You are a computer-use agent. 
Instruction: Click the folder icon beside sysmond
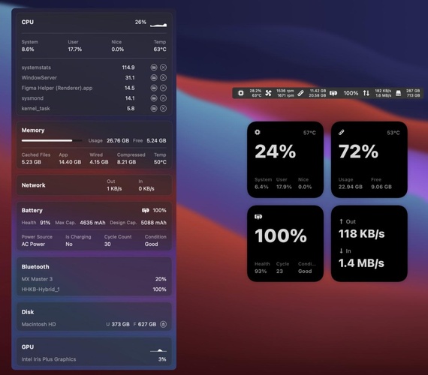tap(154, 98)
